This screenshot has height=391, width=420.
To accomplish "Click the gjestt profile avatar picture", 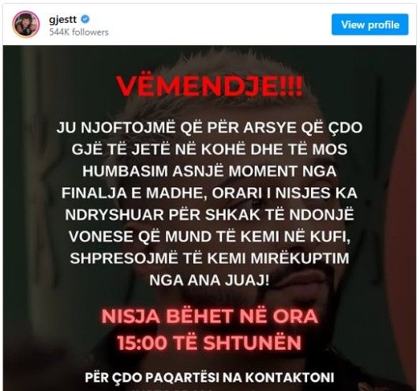I will 26,24.
